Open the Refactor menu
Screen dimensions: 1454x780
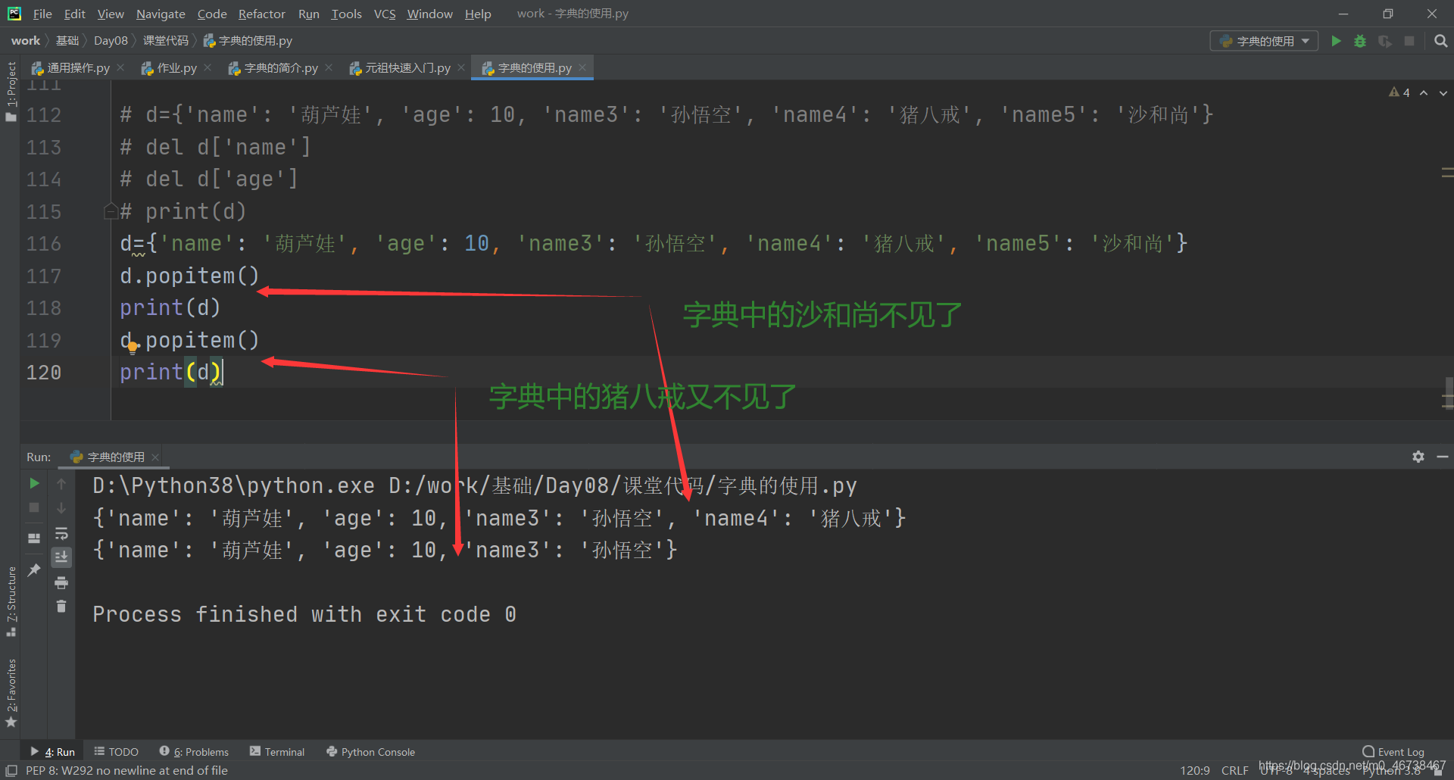pyautogui.click(x=261, y=14)
